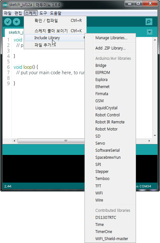Choose 스케치 폴더 보이기 menu entry
This screenshot has width=160, height=243.
[55, 31]
